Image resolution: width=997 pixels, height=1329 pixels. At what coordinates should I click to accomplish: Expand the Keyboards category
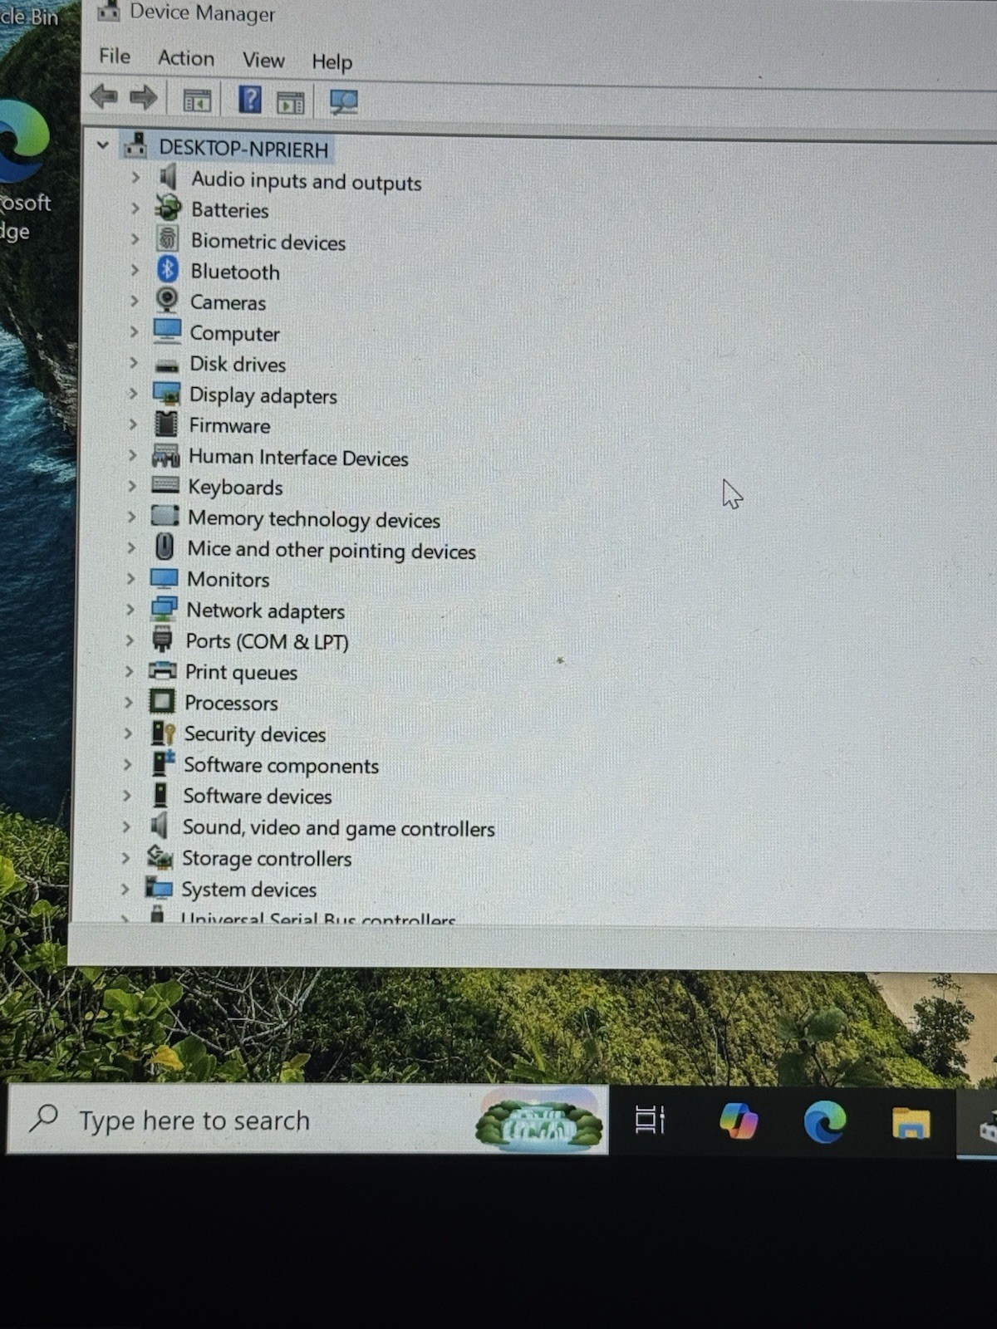click(x=132, y=485)
